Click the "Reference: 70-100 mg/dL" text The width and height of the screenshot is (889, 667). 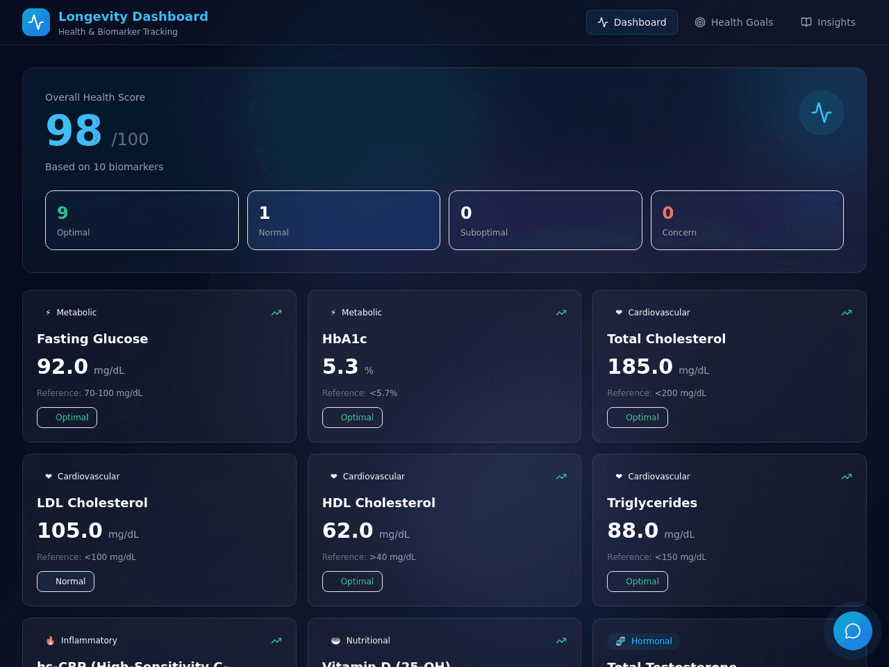tap(90, 393)
